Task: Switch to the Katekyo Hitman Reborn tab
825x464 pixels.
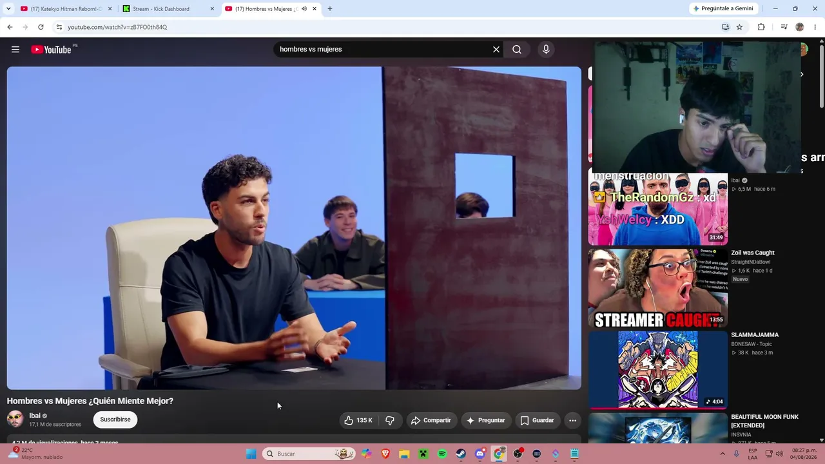Action: tap(64, 9)
